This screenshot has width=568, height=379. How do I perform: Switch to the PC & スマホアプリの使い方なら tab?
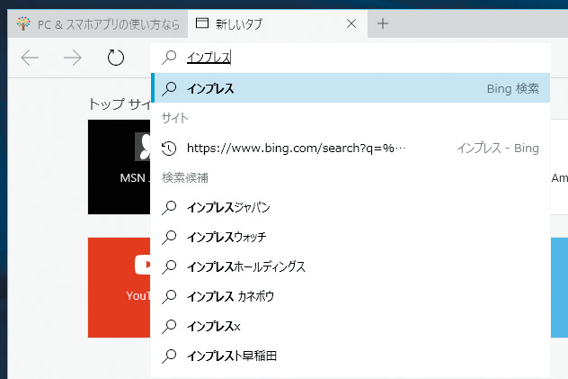click(x=98, y=23)
